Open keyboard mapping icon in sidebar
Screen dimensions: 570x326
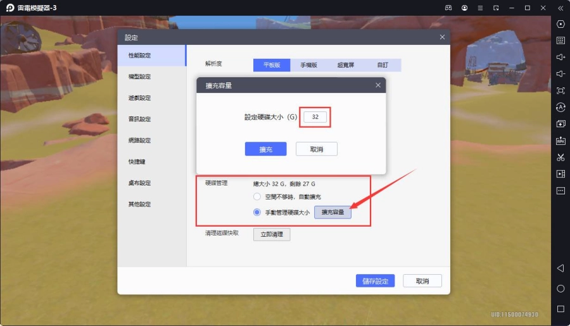pyautogui.click(x=560, y=41)
